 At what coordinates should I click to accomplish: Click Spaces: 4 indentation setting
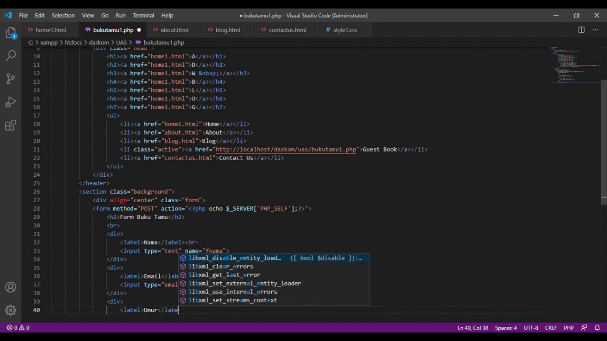pyautogui.click(x=506, y=328)
